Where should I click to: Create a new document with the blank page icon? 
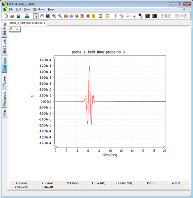coord(6,16)
